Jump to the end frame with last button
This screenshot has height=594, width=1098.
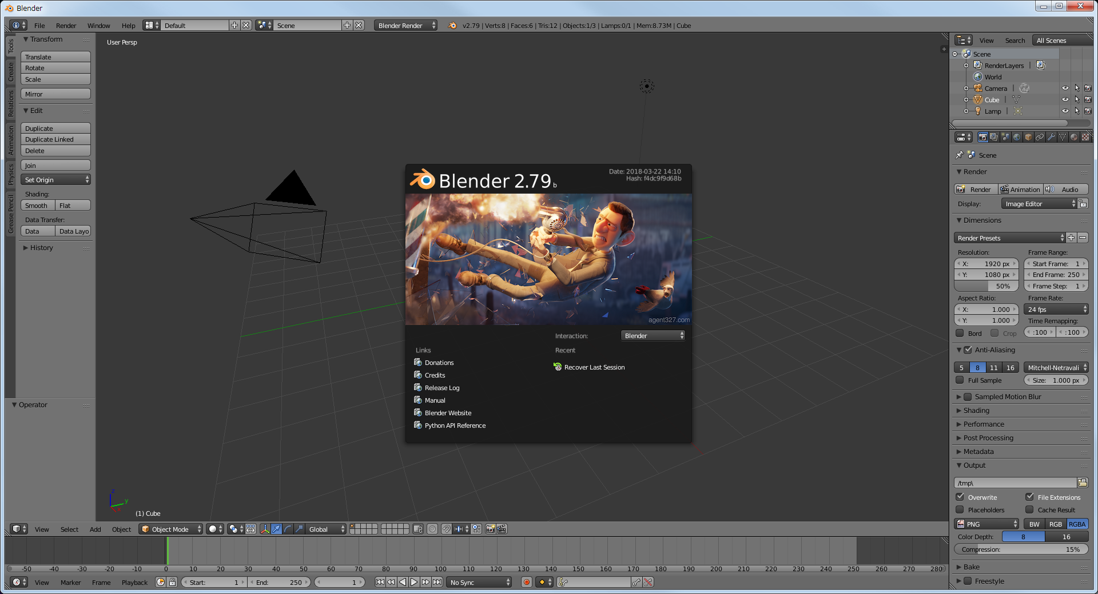point(437,582)
